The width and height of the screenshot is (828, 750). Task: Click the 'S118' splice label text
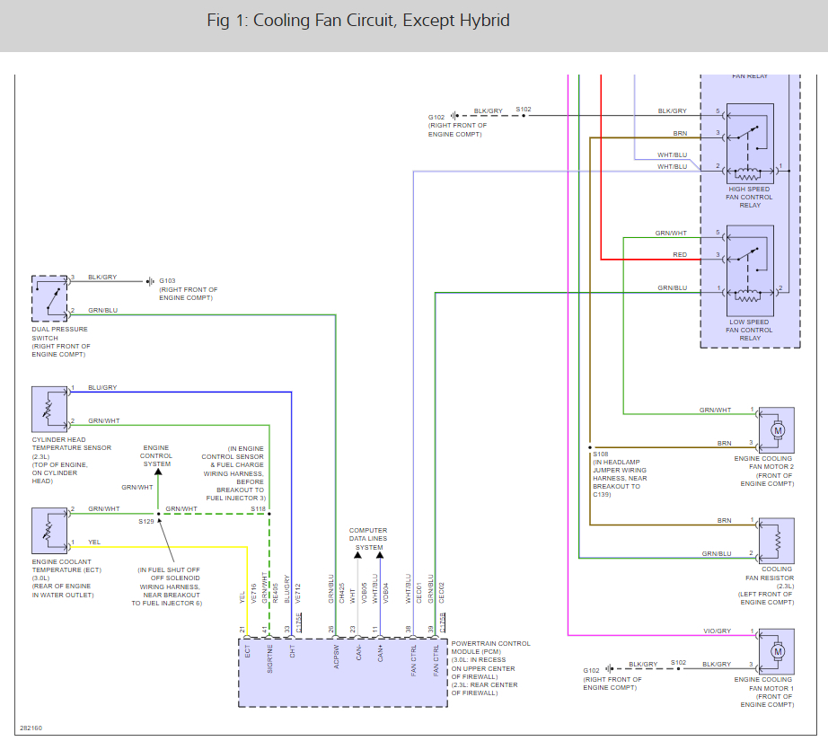[x=259, y=508]
